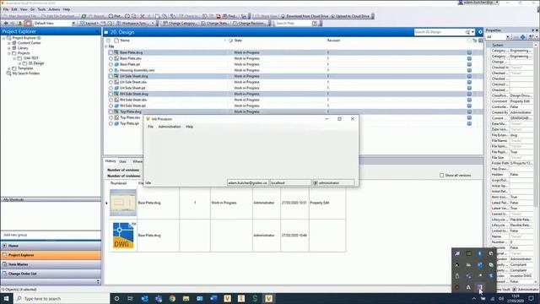Expand the Content Center tree node
The height and width of the screenshot is (304, 540).
pos(9,43)
